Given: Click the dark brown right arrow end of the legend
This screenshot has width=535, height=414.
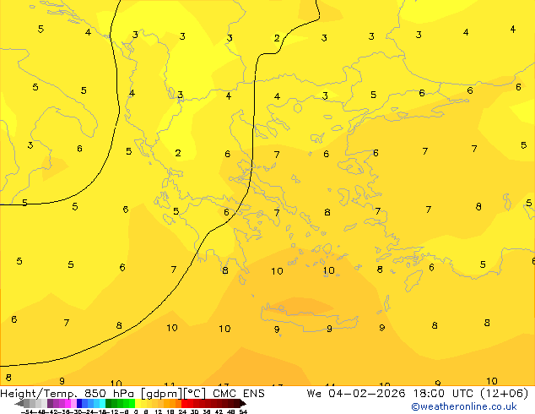Looking at the screenshot, I should pyautogui.click(x=243, y=404).
